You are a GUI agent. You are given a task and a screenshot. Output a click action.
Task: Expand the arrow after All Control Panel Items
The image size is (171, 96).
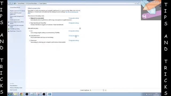click(38, 3)
